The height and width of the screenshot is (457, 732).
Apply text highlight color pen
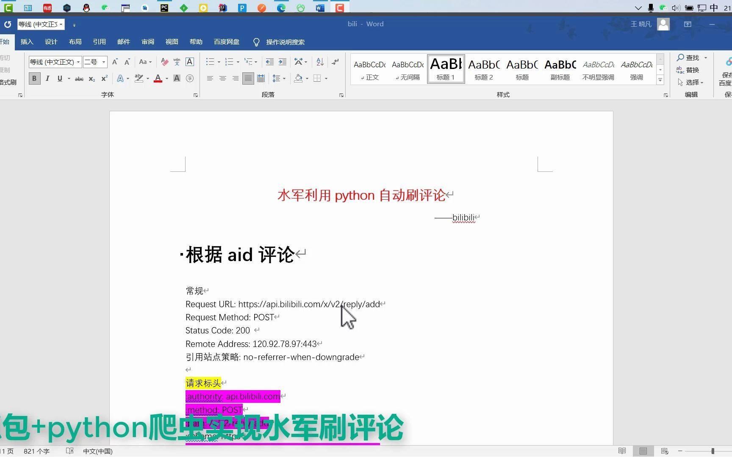[139, 78]
